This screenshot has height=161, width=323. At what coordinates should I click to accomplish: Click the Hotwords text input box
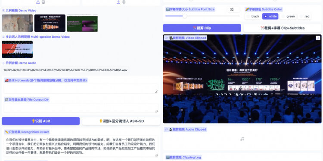(81, 88)
